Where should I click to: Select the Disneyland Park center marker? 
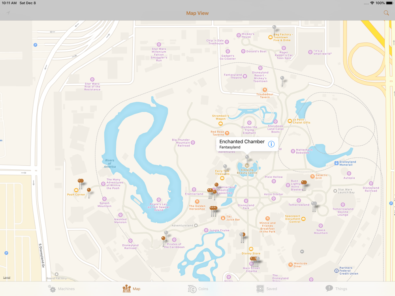point(246,201)
